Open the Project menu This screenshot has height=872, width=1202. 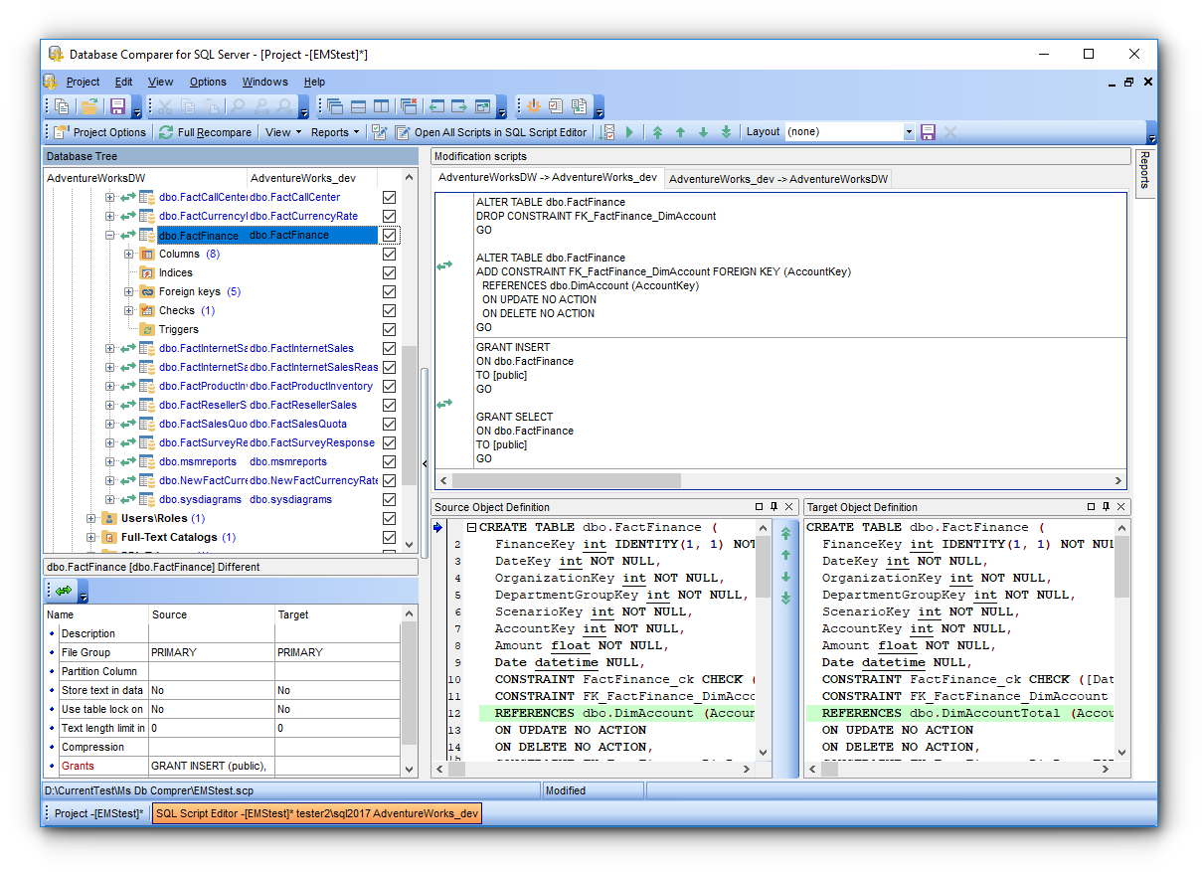coord(84,82)
